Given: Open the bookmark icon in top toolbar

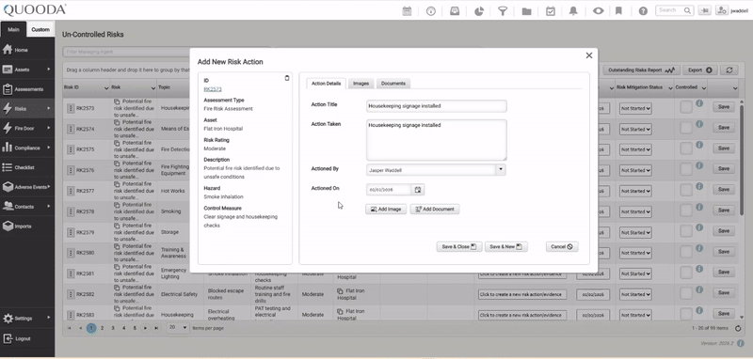Looking at the screenshot, I should [x=618, y=11].
